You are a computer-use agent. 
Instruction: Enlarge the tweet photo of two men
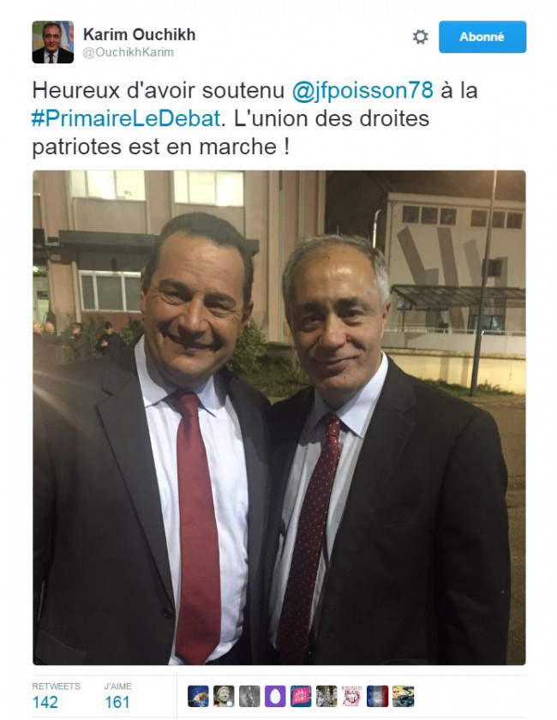coord(279,417)
